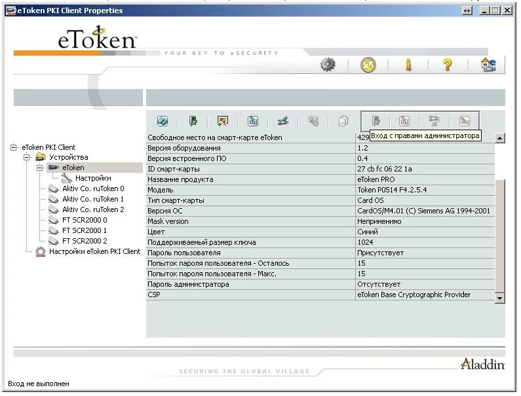521x396 pixels.
Task: Click the pen-and-token rename icon in toolbar
Action: [x=283, y=121]
